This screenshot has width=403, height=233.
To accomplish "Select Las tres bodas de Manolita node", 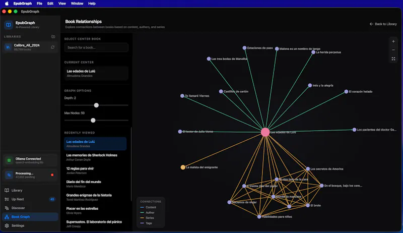I will [209, 59].
